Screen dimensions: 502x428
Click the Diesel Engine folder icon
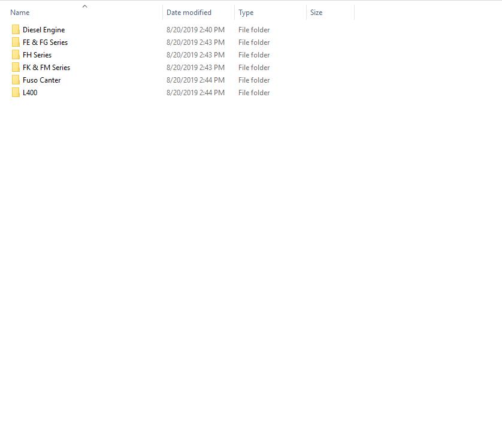16,30
